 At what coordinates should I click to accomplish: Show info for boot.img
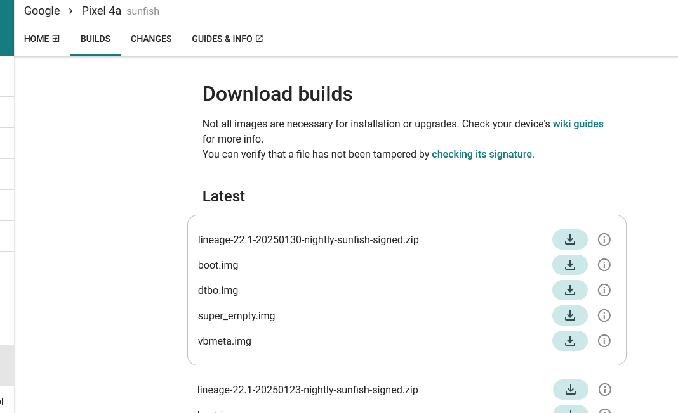[604, 265]
